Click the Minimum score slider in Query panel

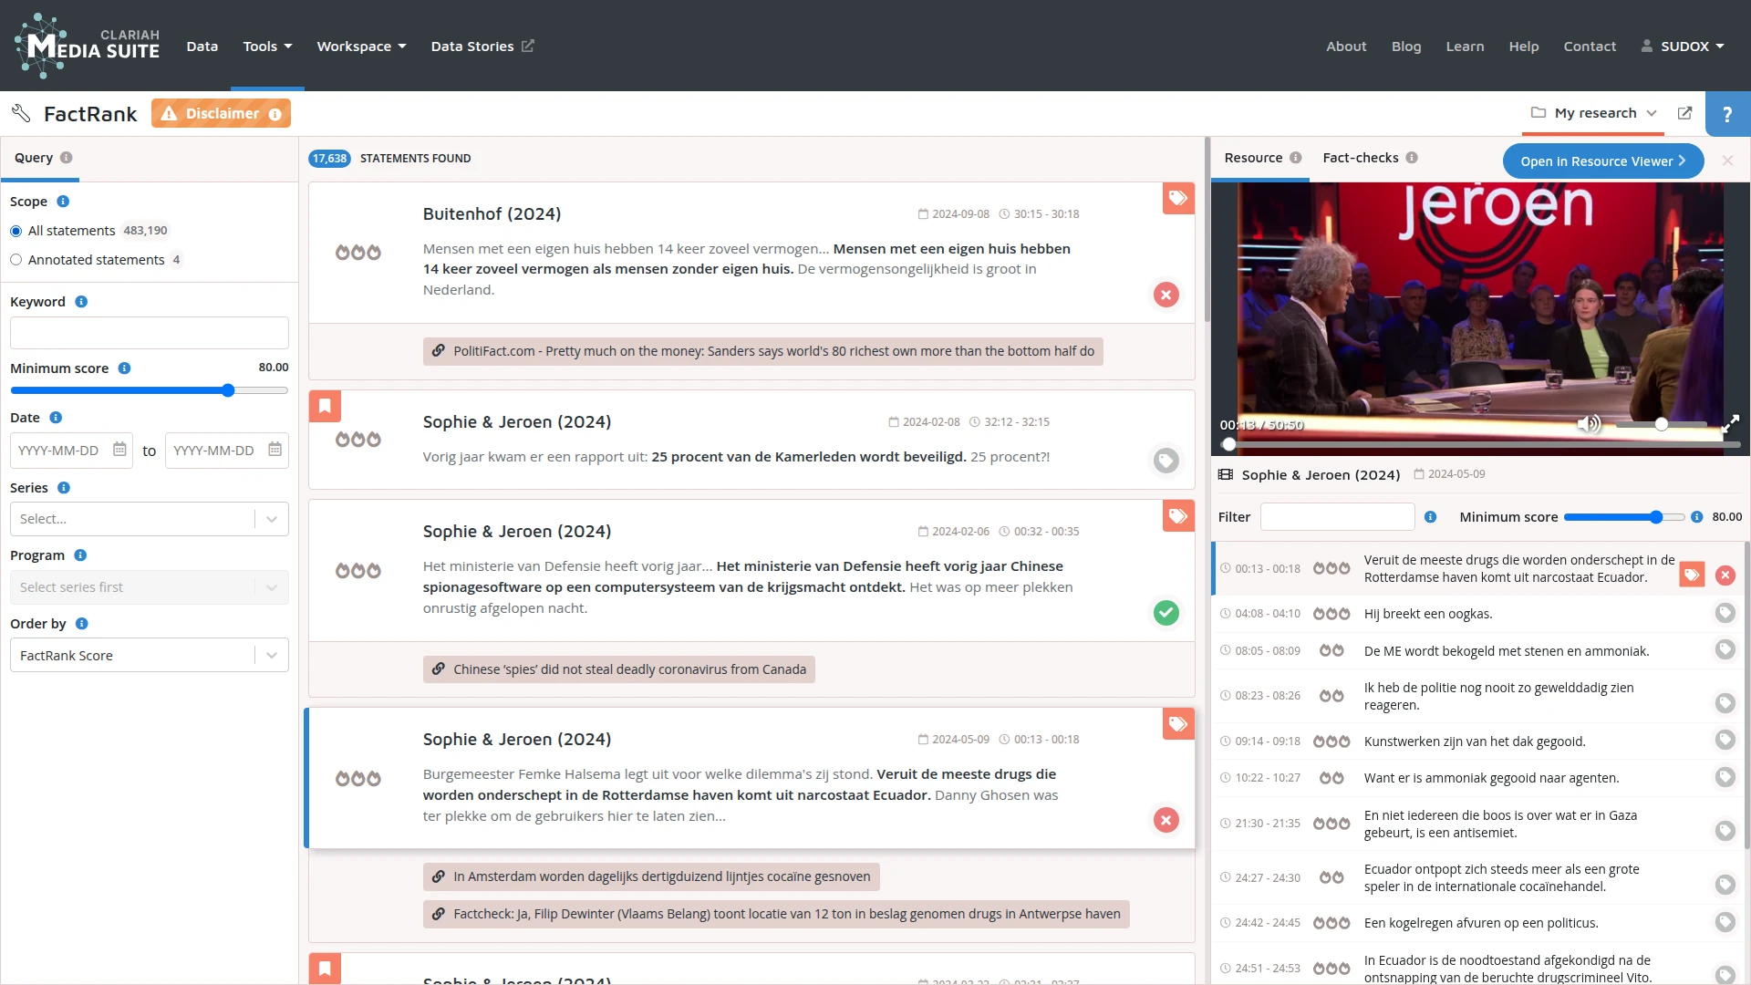coord(228,390)
